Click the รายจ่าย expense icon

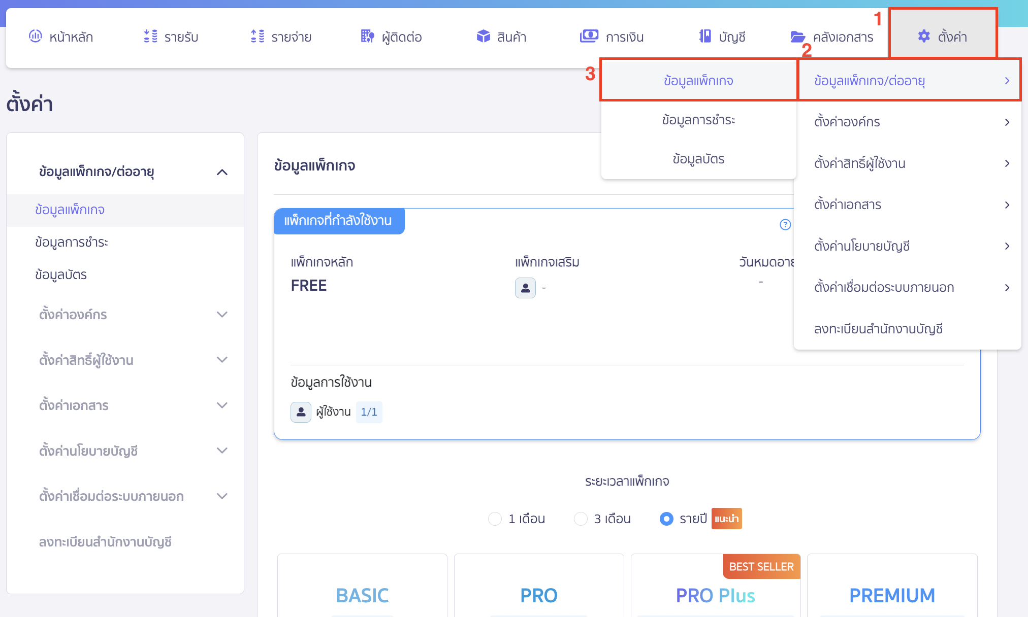(x=258, y=36)
